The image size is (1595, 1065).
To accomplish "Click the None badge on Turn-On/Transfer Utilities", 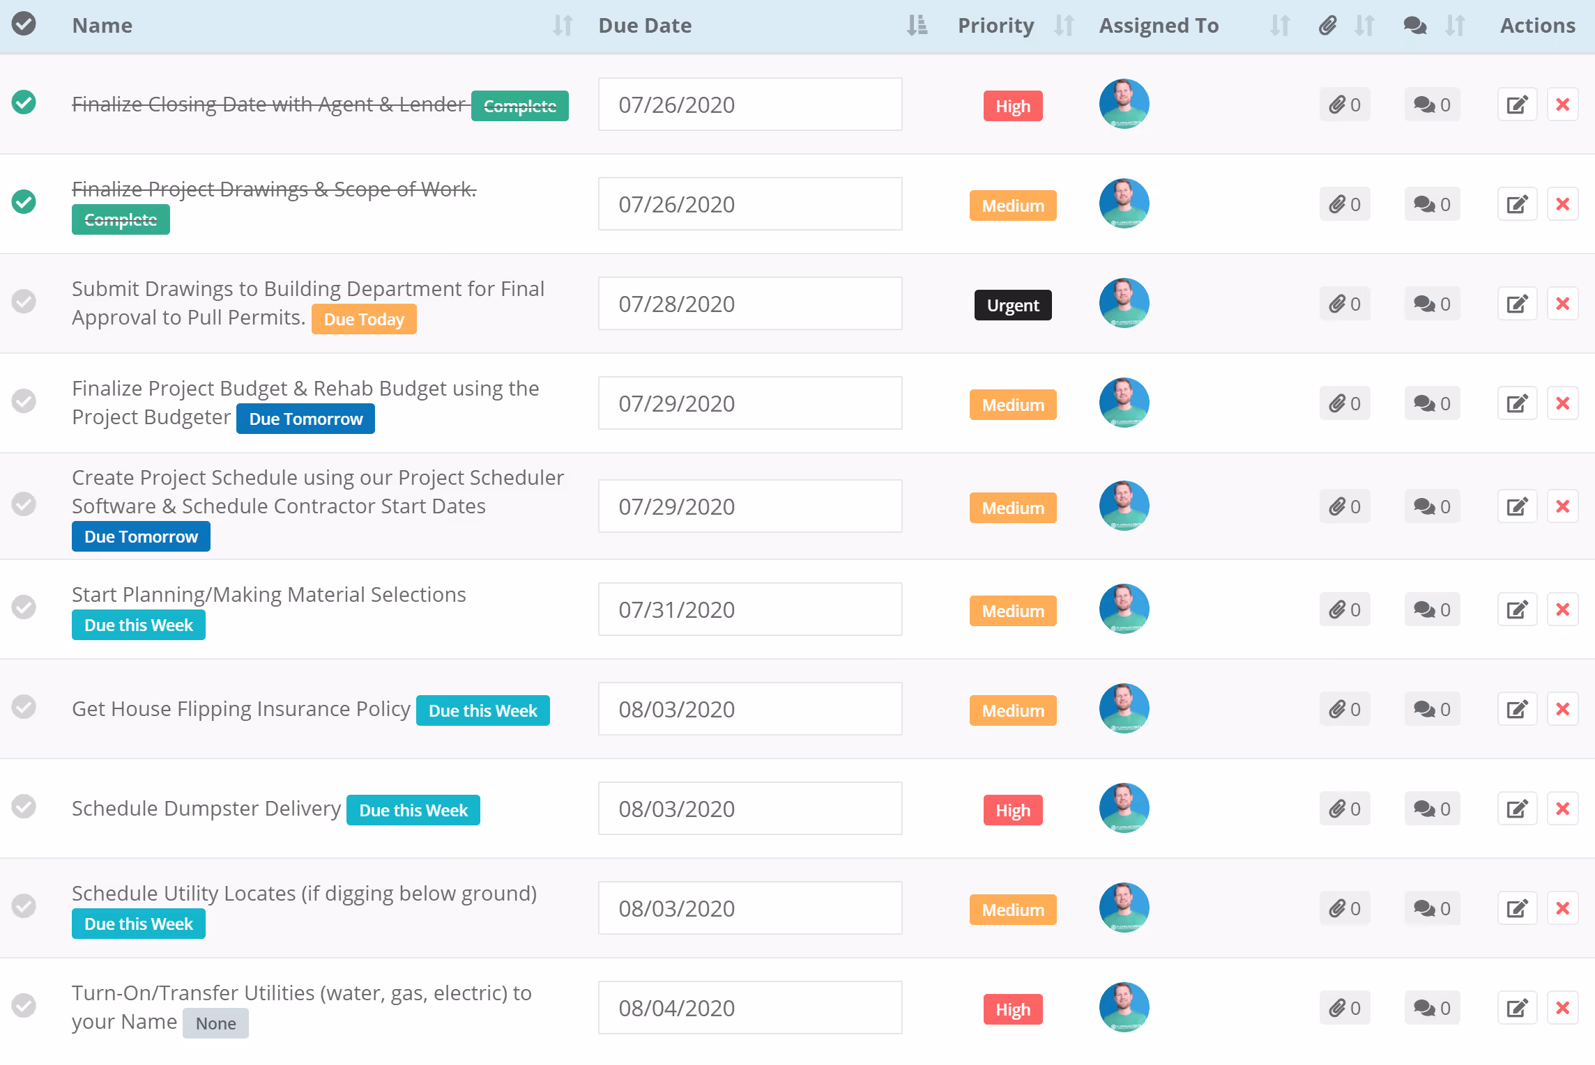I will coord(215,1023).
